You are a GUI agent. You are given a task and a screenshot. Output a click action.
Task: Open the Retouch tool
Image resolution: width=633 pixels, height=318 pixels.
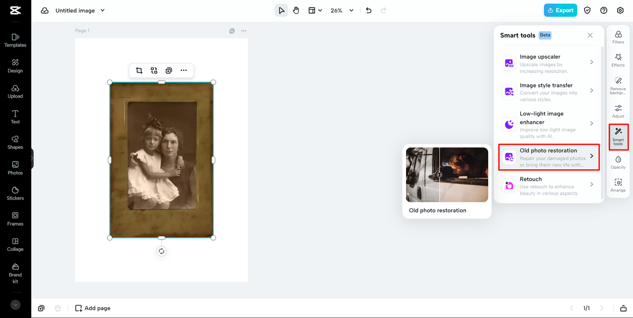coord(549,186)
